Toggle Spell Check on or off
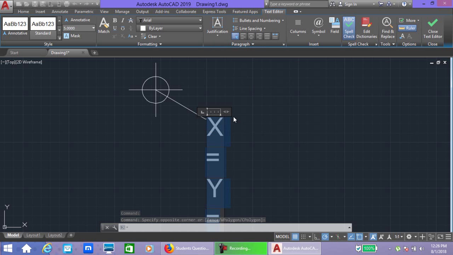Viewport: 453px width, 255px height. tap(349, 28)
